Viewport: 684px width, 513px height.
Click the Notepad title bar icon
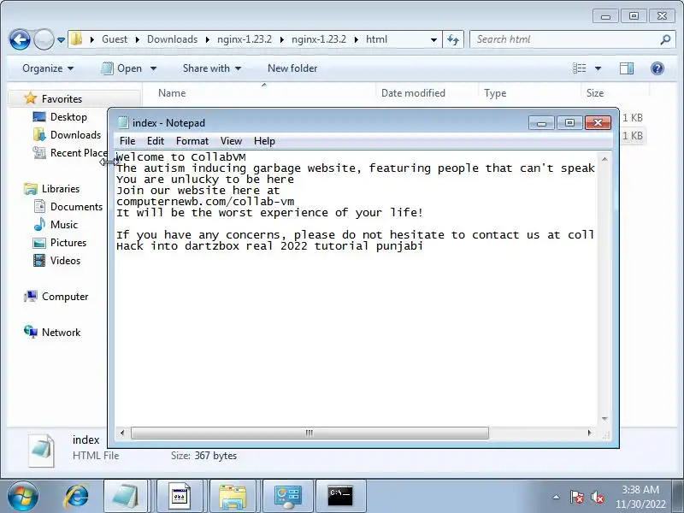click(x=123, y=123)
